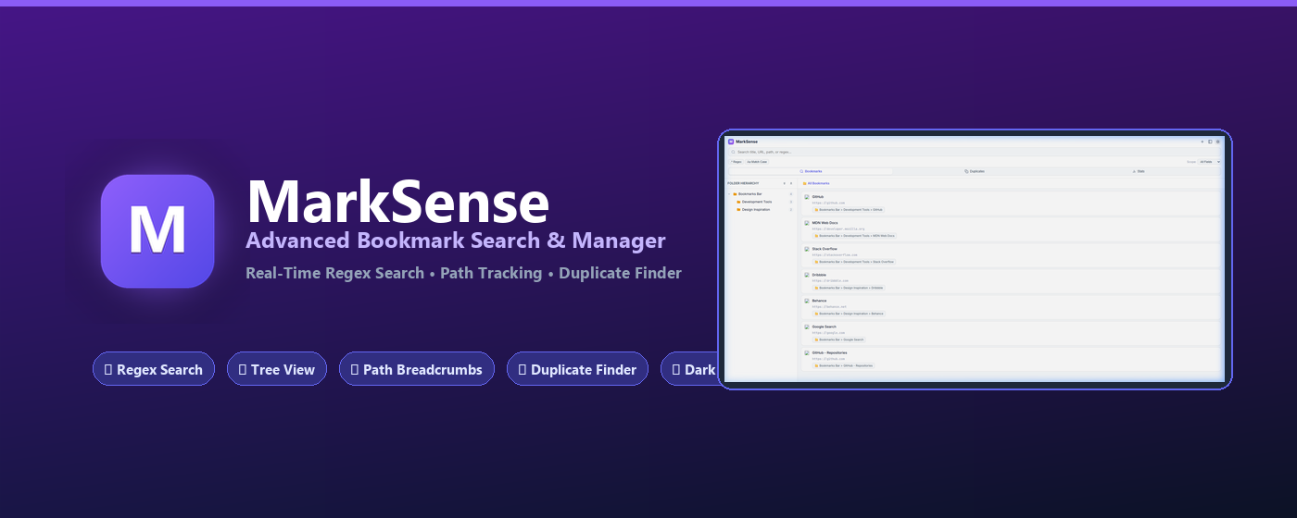
Task: Click the Path Breadcrumbs feature pill
Action: (x=417, y=369)
